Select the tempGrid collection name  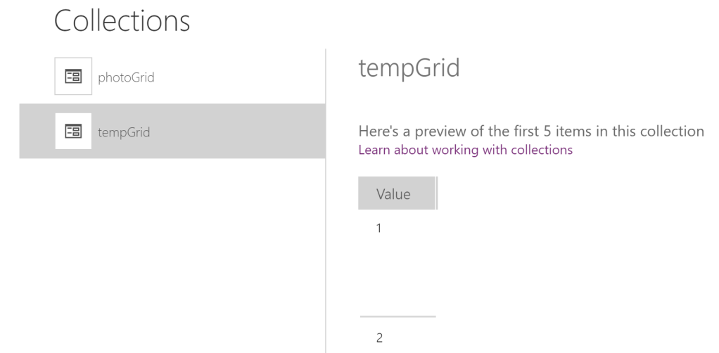coord(124,131)
